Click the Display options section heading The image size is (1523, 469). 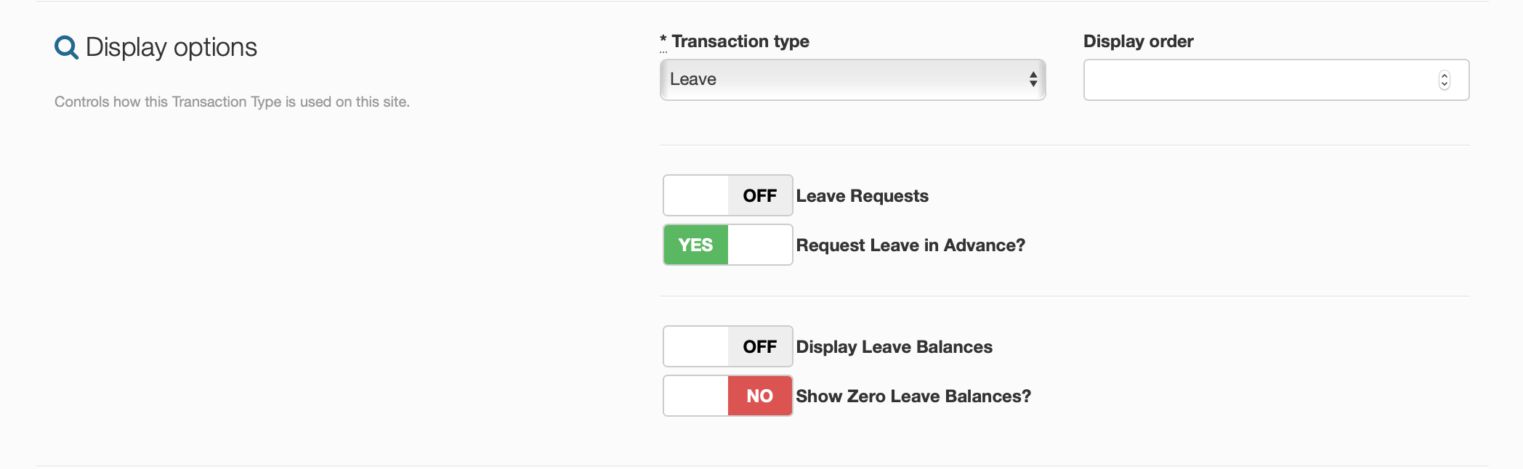coord(171,48)
